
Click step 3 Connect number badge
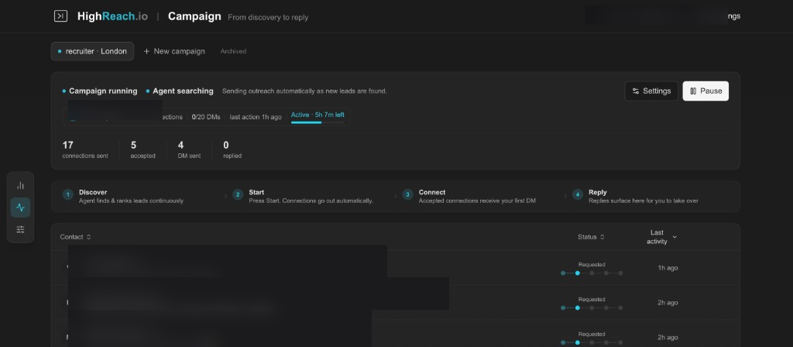407,194
